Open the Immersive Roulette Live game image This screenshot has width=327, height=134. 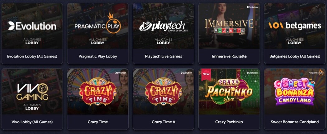click(229, 26)
